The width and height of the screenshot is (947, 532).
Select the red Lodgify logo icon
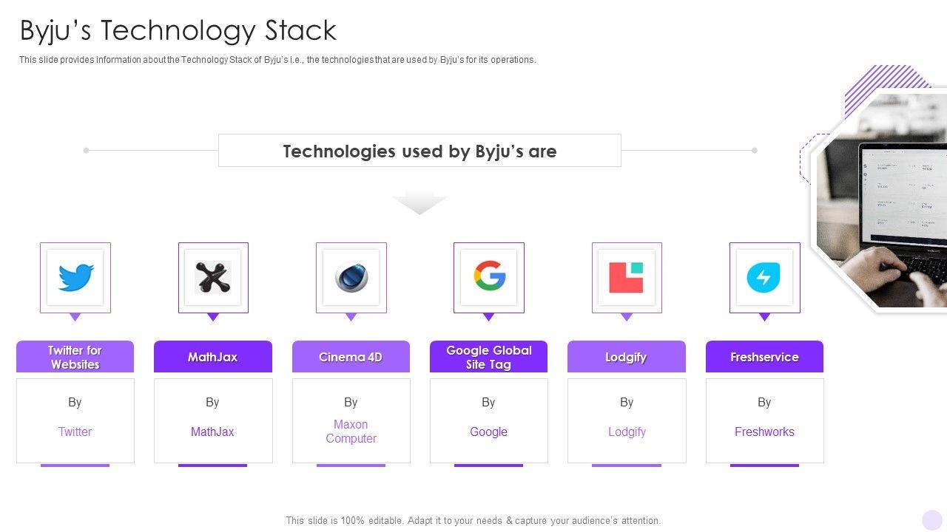point(627,278)
